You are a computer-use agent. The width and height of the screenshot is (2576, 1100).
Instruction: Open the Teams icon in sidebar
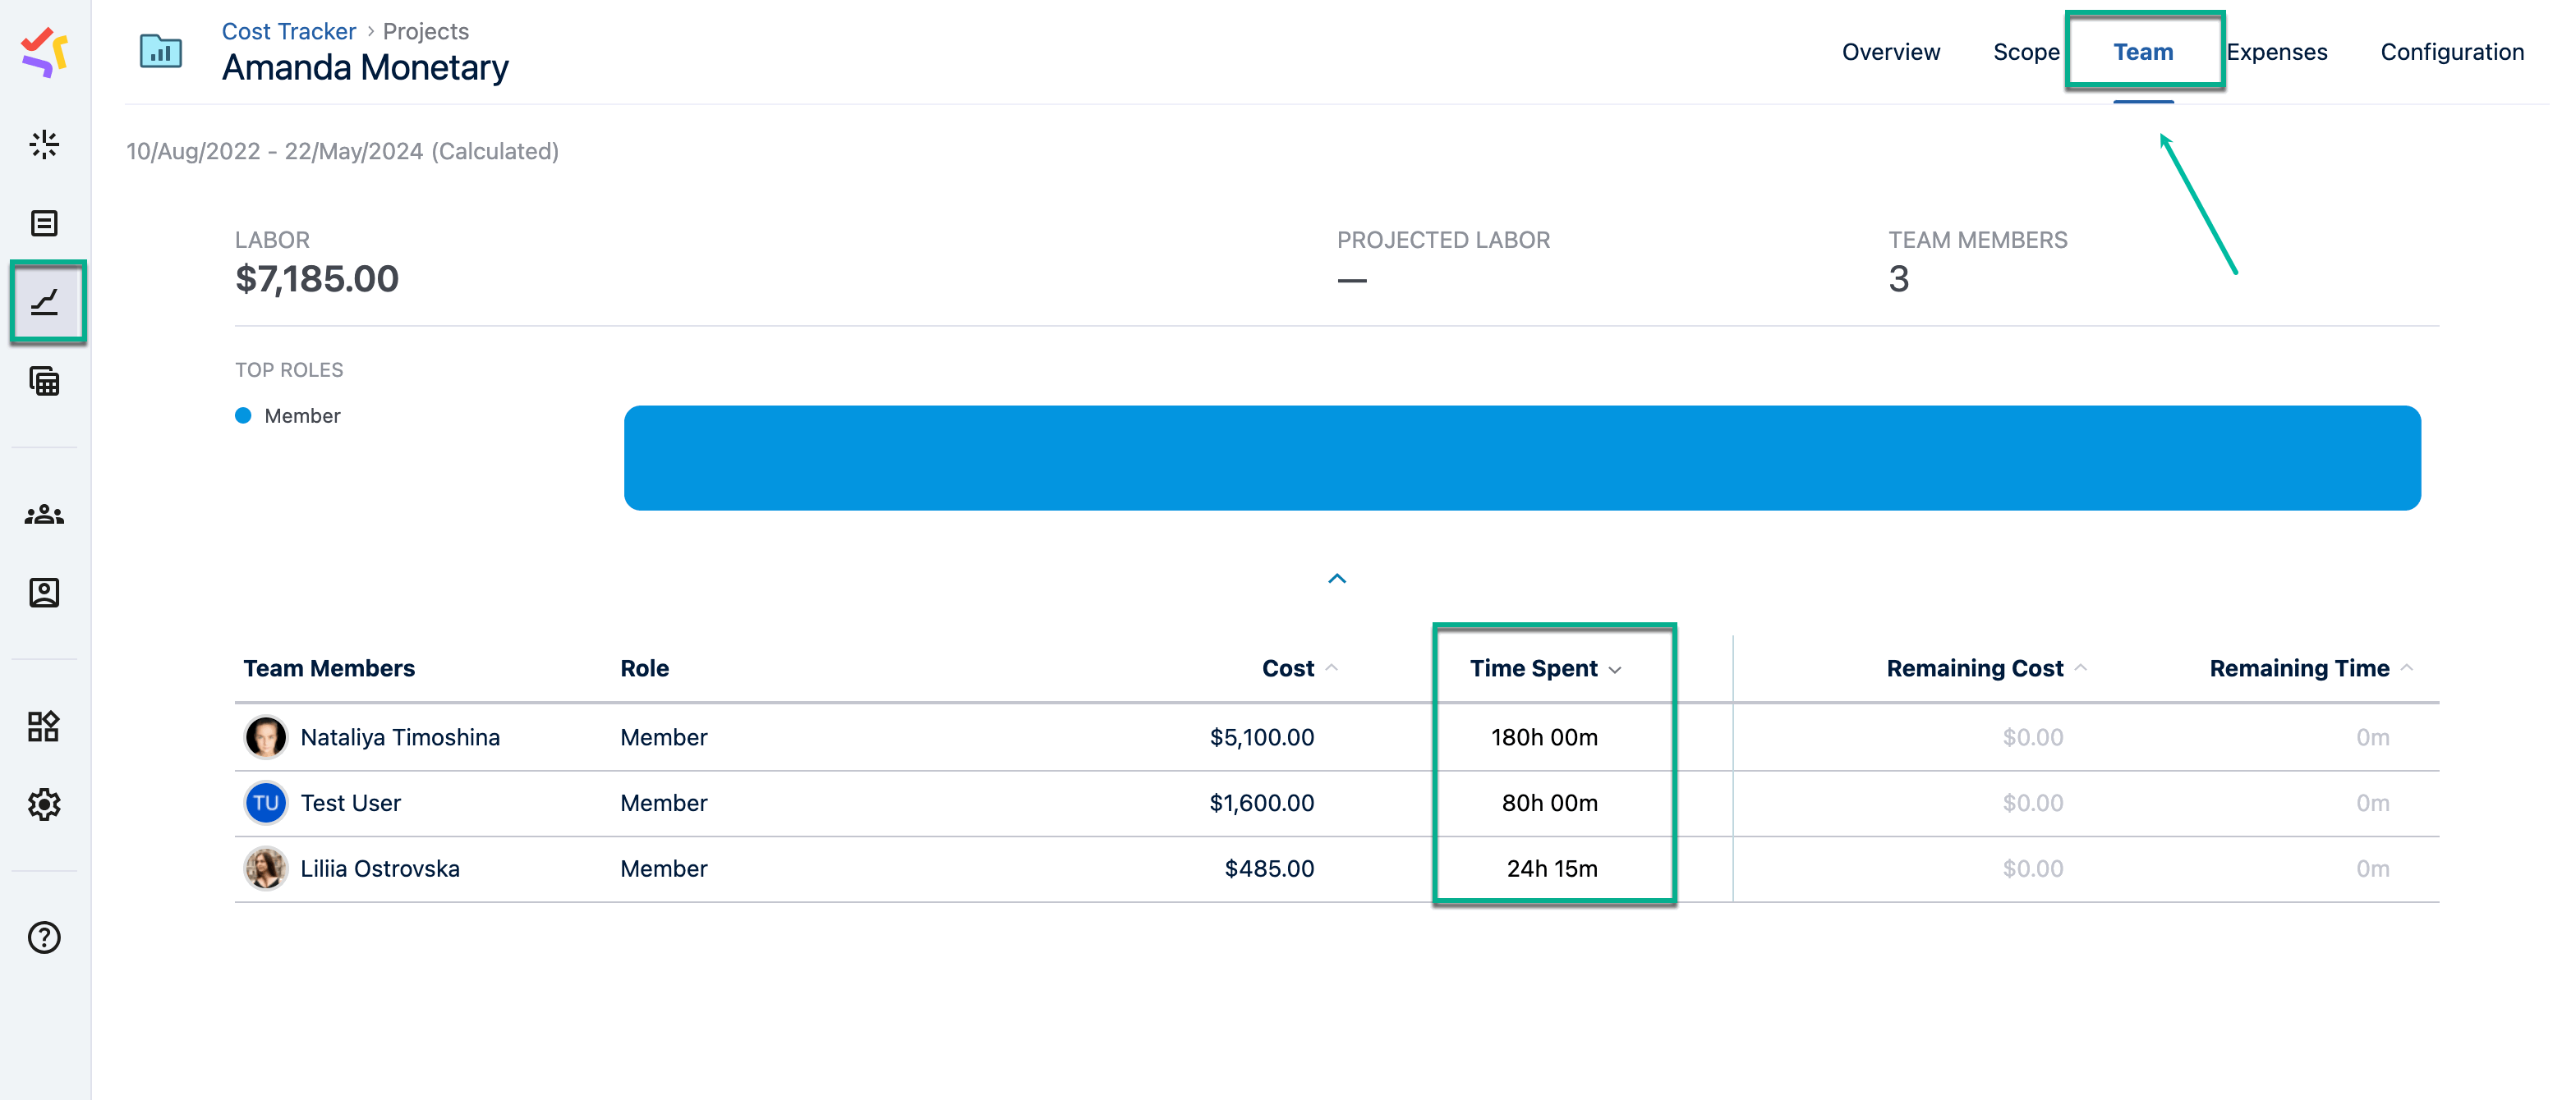point(44,515)
